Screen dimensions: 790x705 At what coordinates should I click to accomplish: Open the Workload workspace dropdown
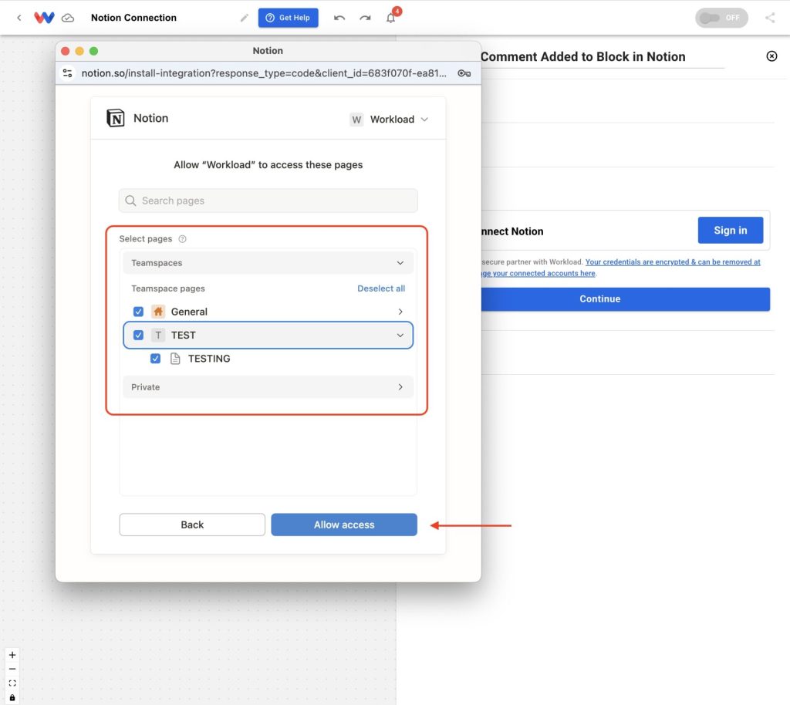[x=390, y=120]
